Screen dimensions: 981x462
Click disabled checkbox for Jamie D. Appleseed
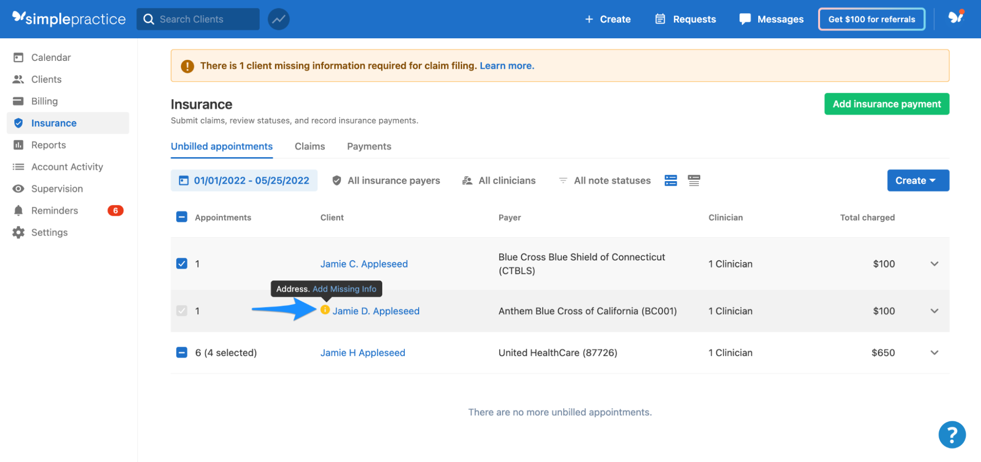182,311
